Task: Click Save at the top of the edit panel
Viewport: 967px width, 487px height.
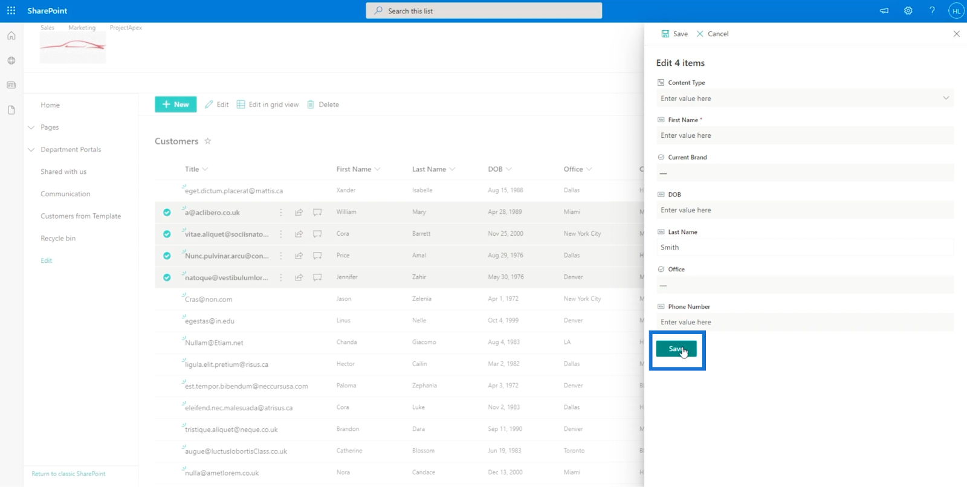Action: click(x=674, y=34)
